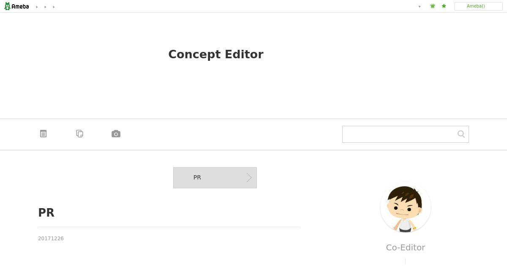Open the PR article heading

tap(46, 213)
